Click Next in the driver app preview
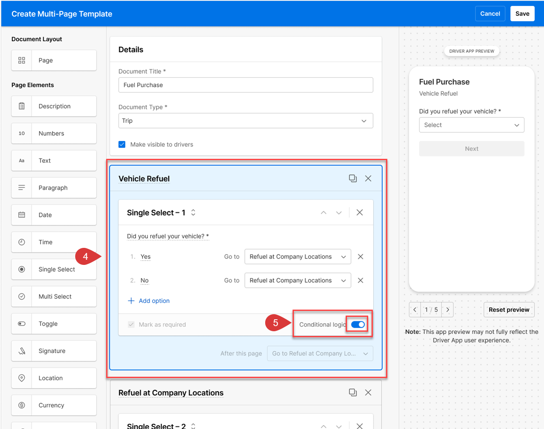 [x=472, y=149]
